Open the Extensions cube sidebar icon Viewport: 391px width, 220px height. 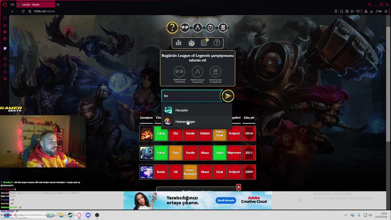[5, 72]
